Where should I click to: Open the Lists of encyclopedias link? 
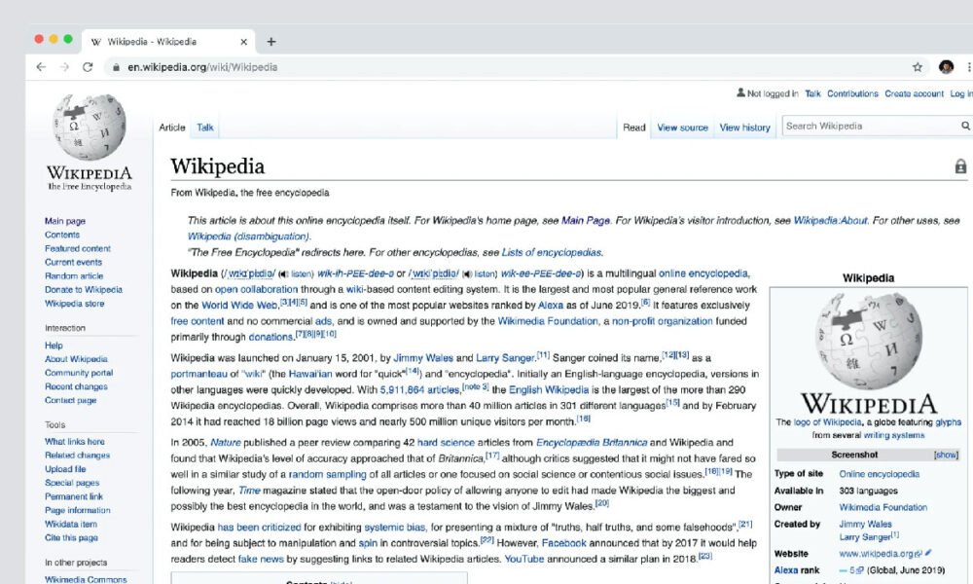[551, 253]
